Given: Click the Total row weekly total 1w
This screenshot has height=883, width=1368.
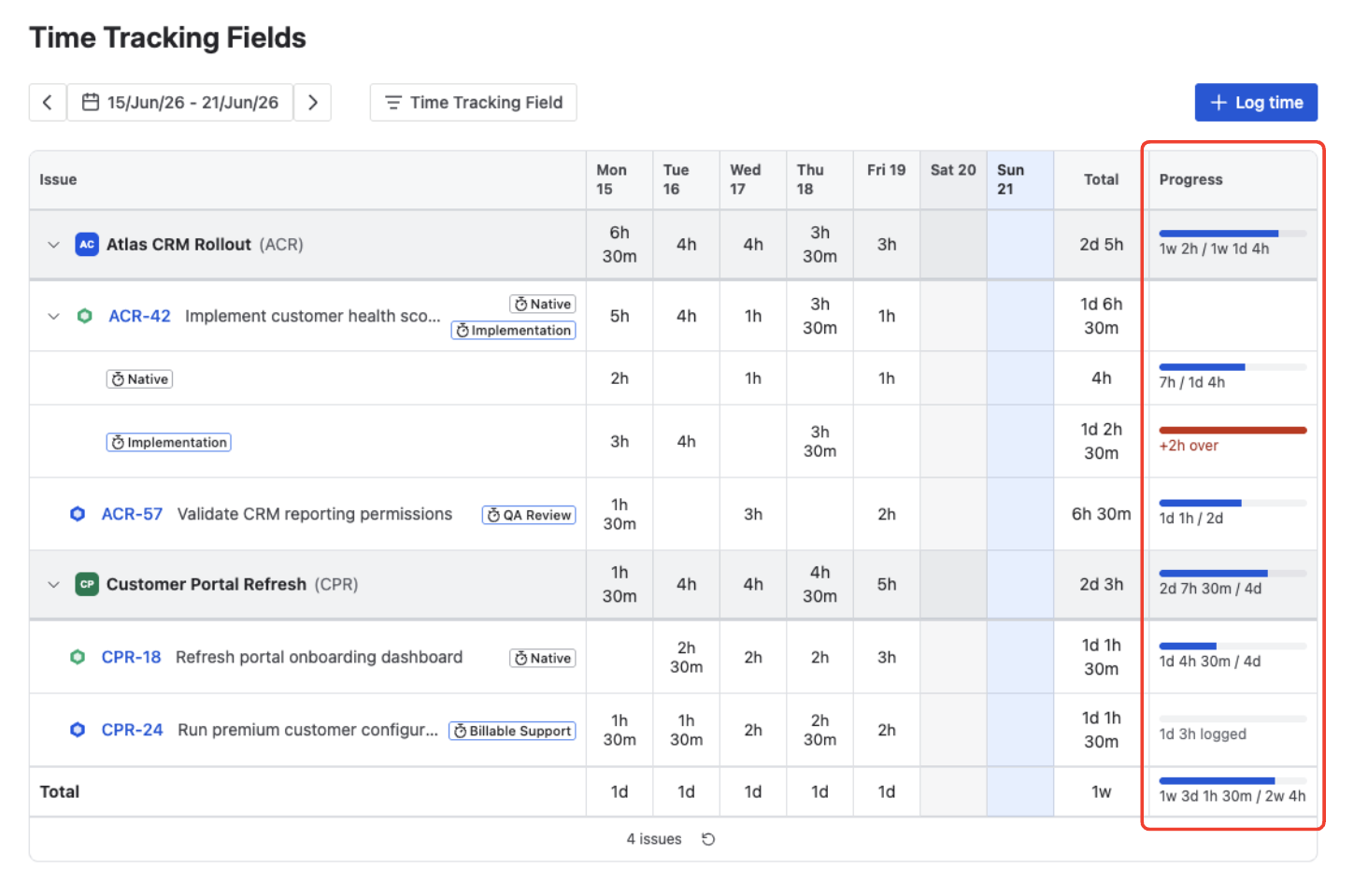Looking at the screenshot, I should pyautogui.click(x=1102, y=792).
